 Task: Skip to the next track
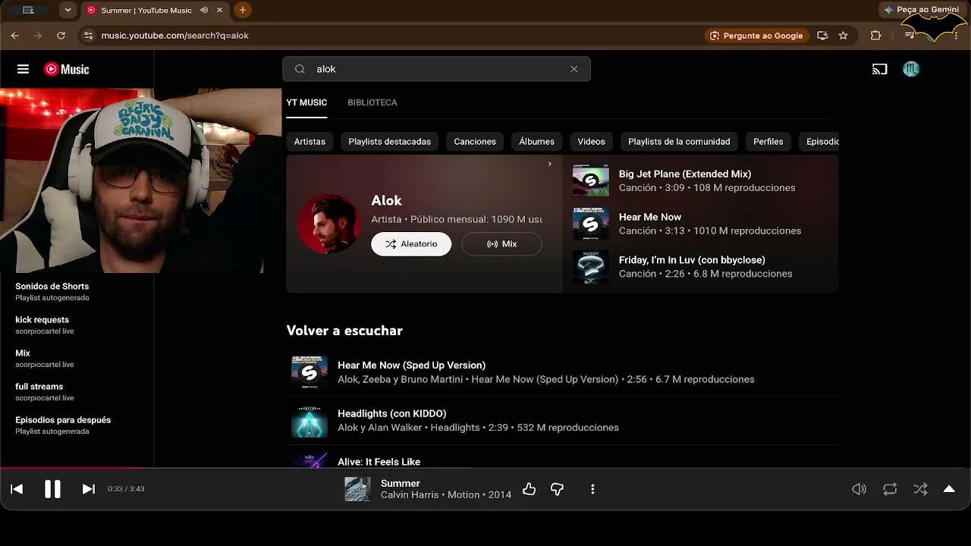(88, 489)
